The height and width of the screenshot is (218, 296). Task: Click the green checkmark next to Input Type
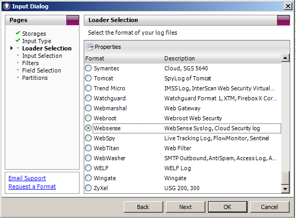click(18, 40)
